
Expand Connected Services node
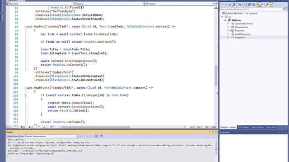(x=228, y=24)
